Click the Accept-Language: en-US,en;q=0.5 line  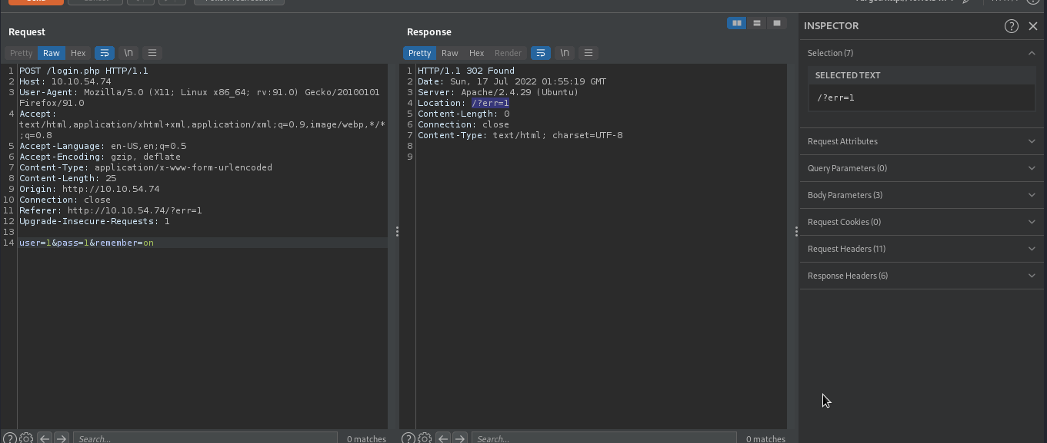pyautogui.click(x=103, y=146)
